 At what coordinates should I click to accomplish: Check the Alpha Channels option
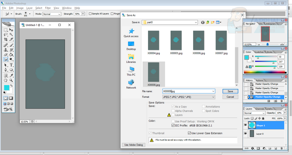pos(173,111)
